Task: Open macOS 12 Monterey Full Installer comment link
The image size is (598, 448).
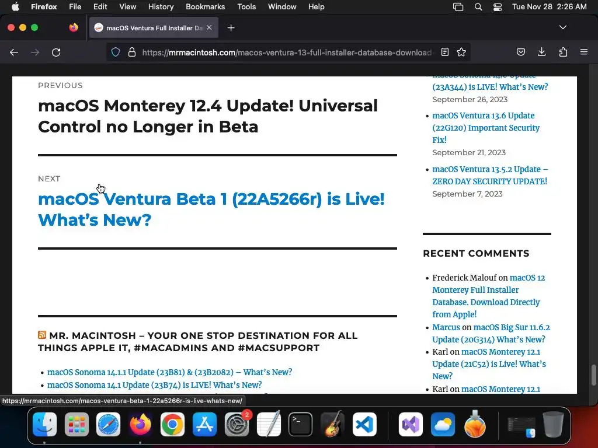Action: point(489,296)
